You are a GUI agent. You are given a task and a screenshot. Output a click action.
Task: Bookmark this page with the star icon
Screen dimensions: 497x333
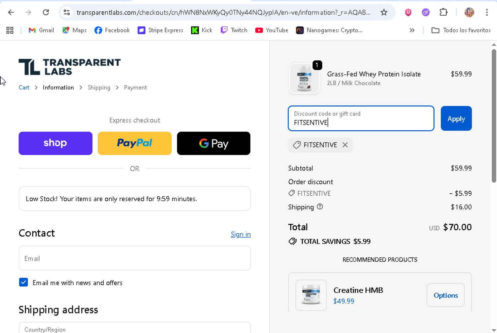(x=384, y=13)
